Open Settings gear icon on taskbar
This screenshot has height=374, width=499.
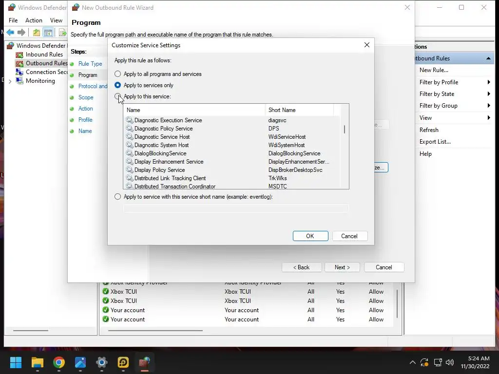[x=102, y=362]
